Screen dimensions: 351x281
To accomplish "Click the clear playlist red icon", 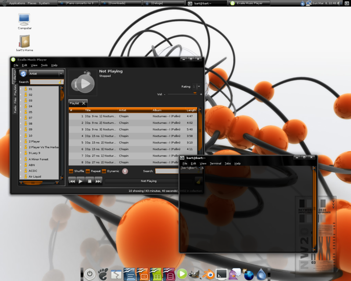I will (x=125, y=171).
